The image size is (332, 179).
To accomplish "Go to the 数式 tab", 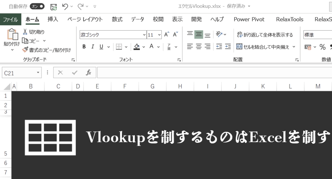I will coord(117,19).
